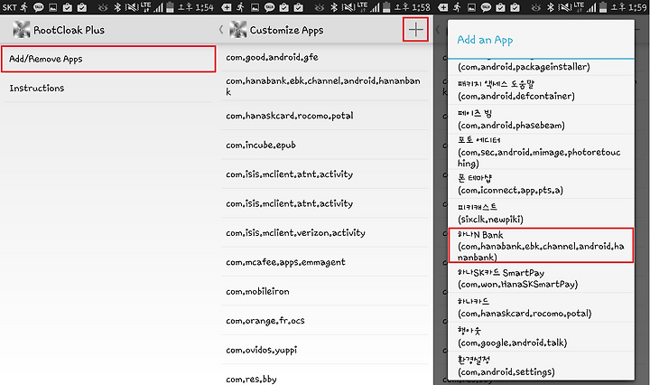The width and height of the screenshot is (650, 385).
Task: Choose 하나SK카드 SmartPay in Add an App
Action: pos(541,278)
